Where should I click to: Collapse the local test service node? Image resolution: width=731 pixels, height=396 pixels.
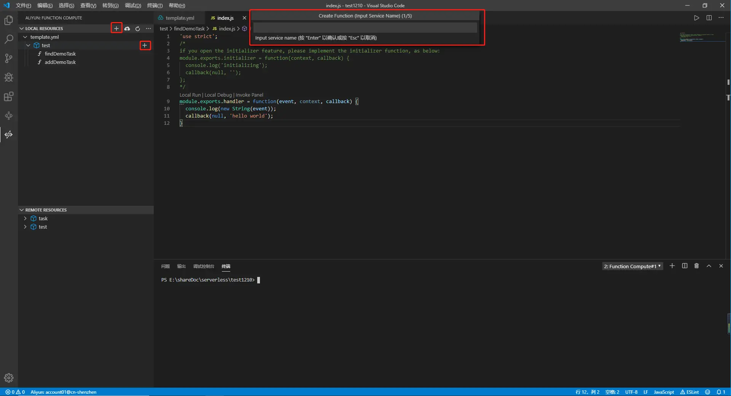click(28, 45)
